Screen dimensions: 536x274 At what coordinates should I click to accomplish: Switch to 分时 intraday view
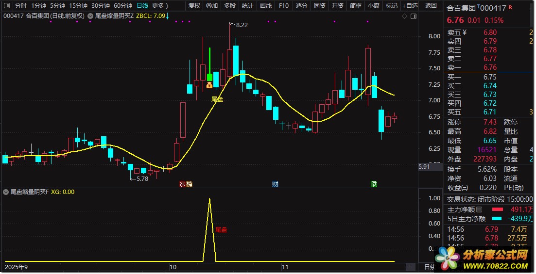click(20, 6)
